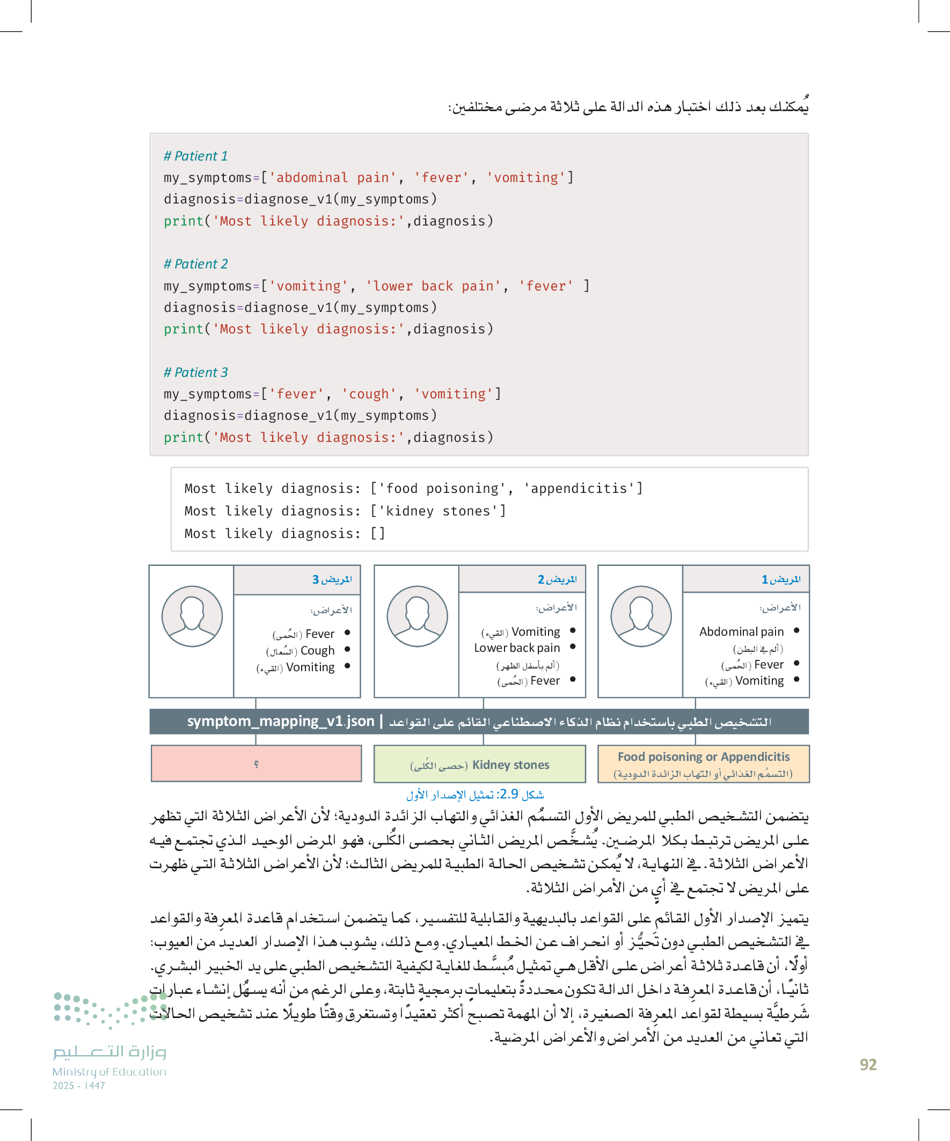Viewport: 950px width, 1141px height.
Task: Click the Ministry of Education text
Action: click(109, 1071)
